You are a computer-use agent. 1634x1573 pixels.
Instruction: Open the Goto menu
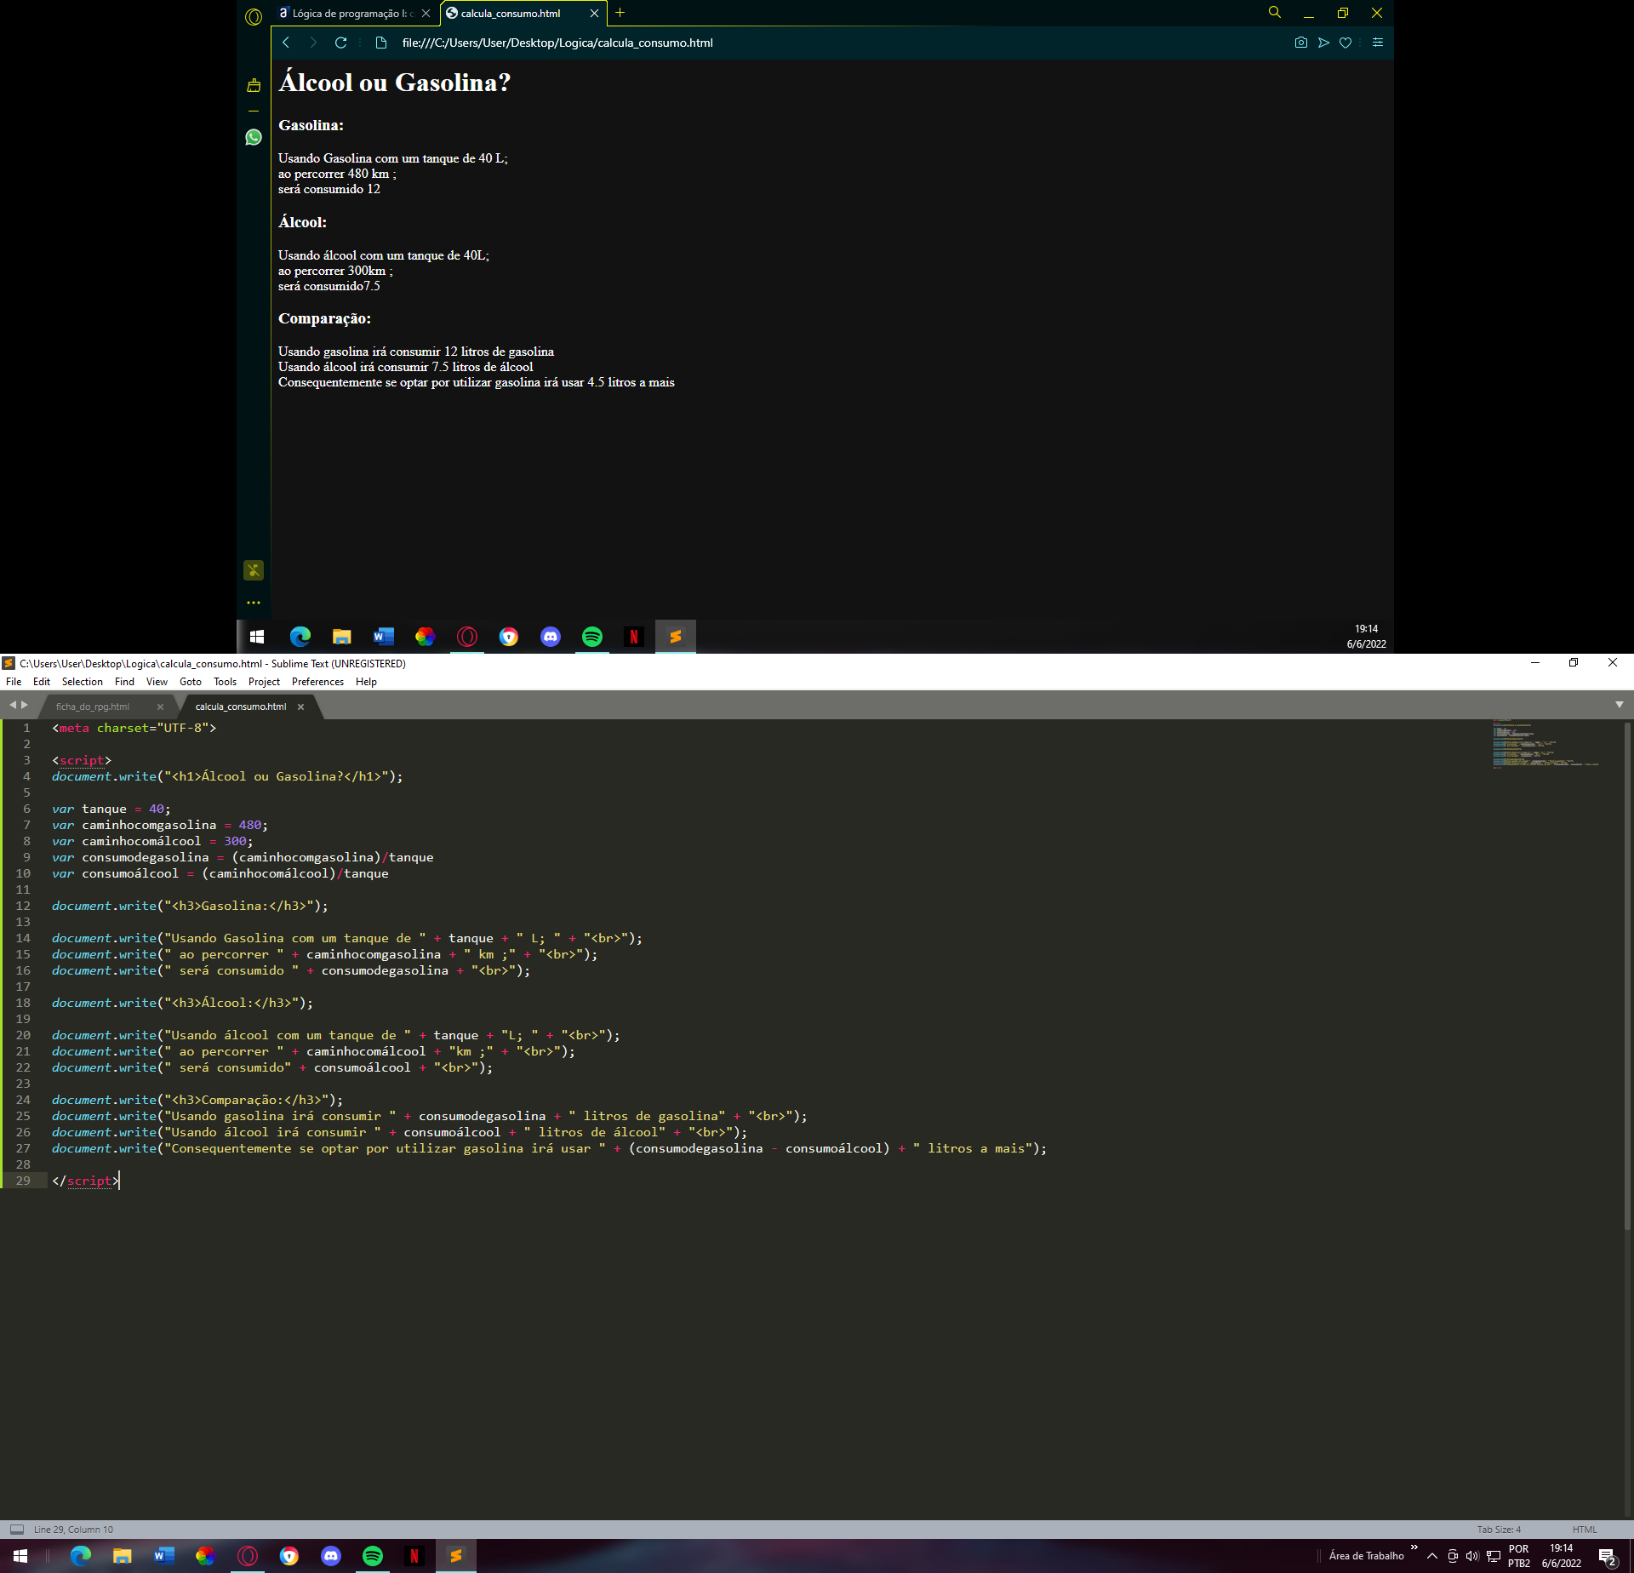(191, 682)
